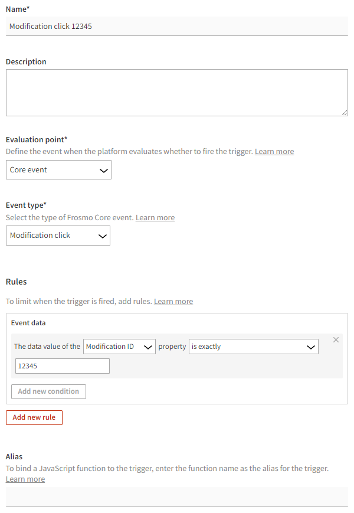The width and height of the screenshot is (354, 513).
Task: Click the empty Alias input field
Action: click(177, 497)
